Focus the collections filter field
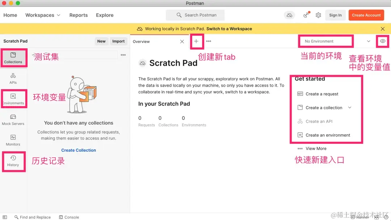This screenshot has height=221, width=391. [x=74, y=55]
